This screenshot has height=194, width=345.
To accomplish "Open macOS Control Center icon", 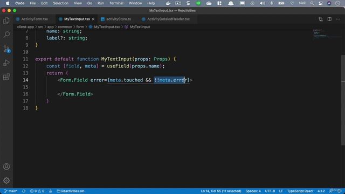I will [321, 3].
